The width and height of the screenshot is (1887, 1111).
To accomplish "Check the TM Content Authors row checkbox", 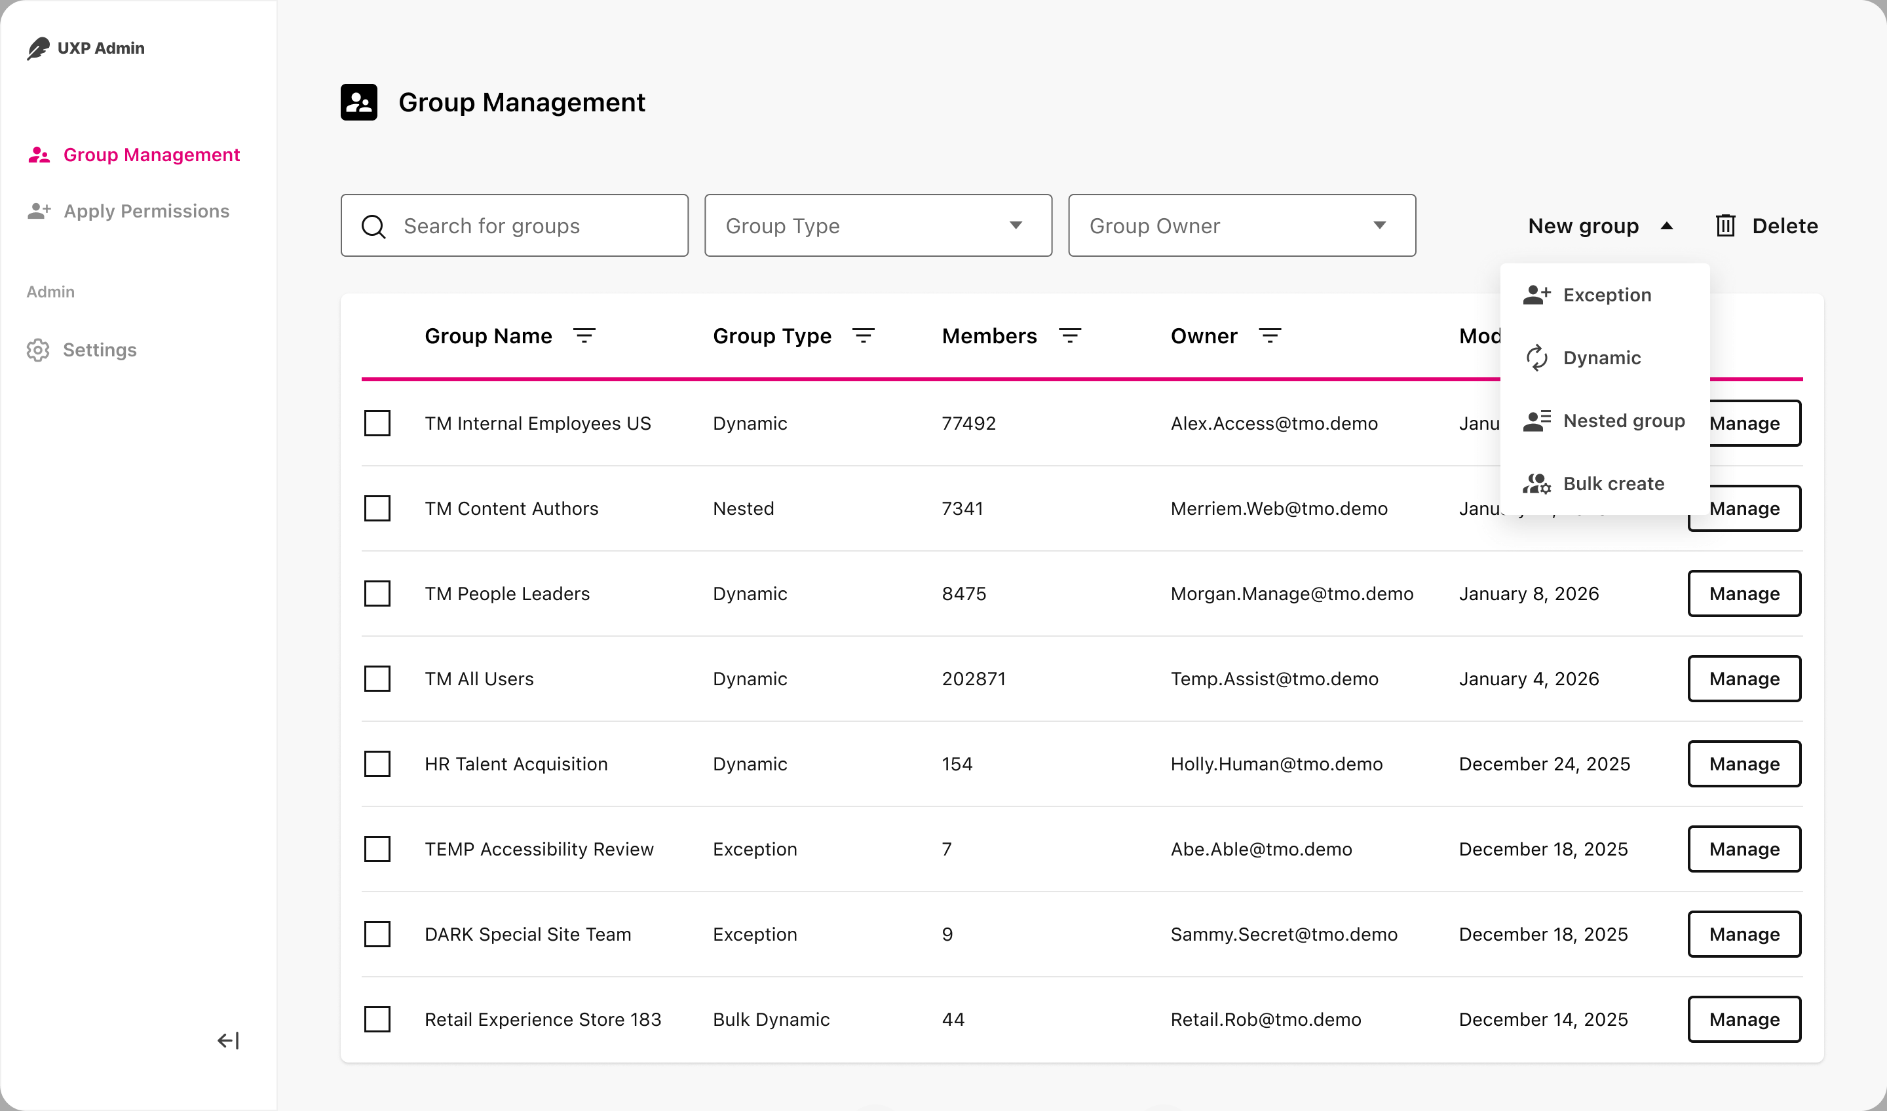I will coord(377,508).
